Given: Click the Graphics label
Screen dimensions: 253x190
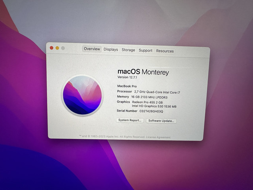Looking at the screenshot, I should point(123,102).
